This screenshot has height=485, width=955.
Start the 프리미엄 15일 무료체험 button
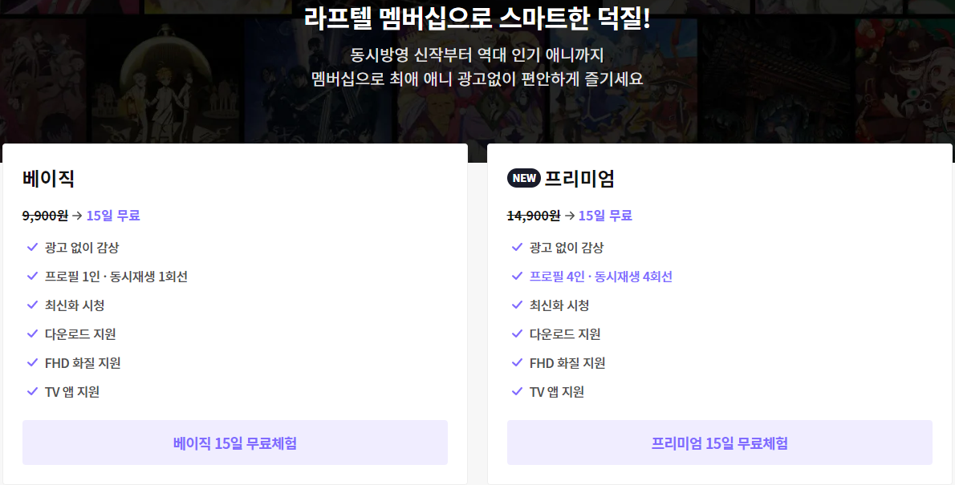pyautogui.click(x=720, y=443)
